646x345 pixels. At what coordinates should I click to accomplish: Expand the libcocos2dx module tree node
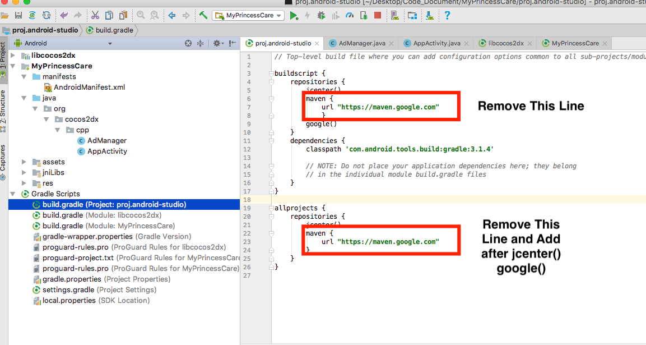point(13,56)
